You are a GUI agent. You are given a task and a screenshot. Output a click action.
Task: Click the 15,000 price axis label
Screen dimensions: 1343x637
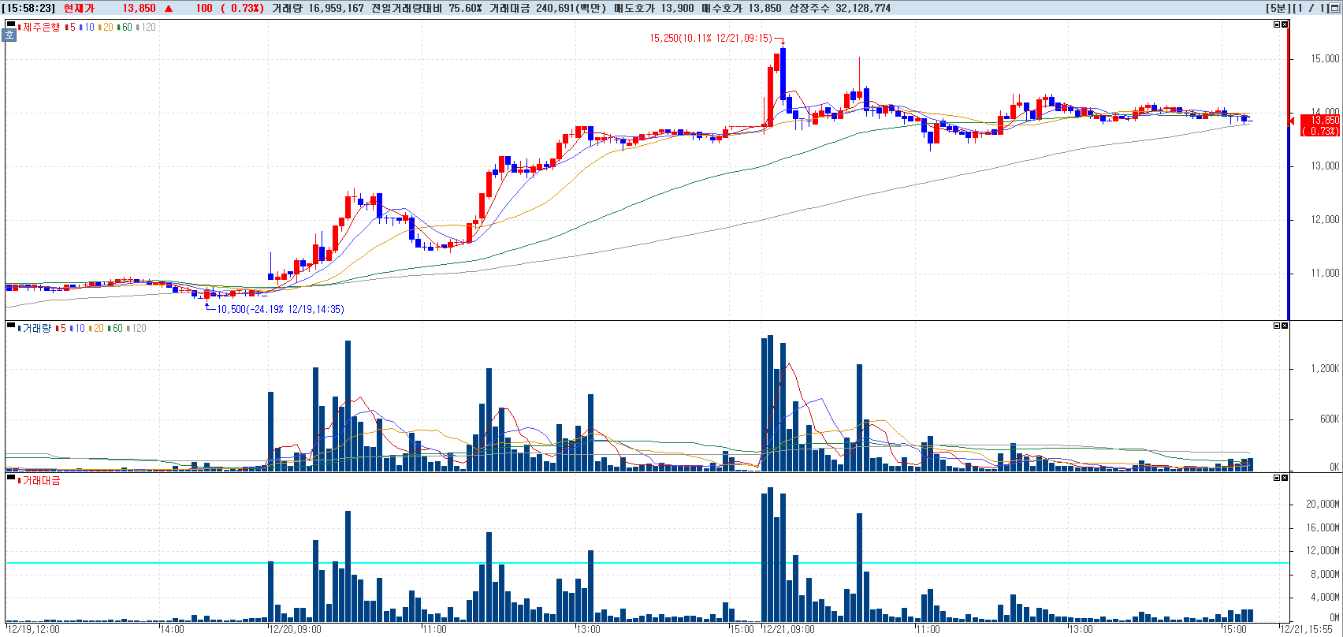[1325, 58]
